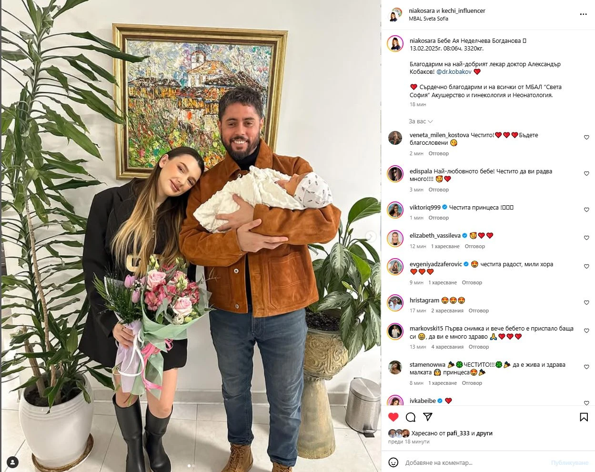Share the post via paper plane icon
The width and height of the screenshot is (595, 472).
coord(428,417)
